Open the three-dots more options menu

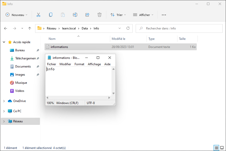(164, 15)
